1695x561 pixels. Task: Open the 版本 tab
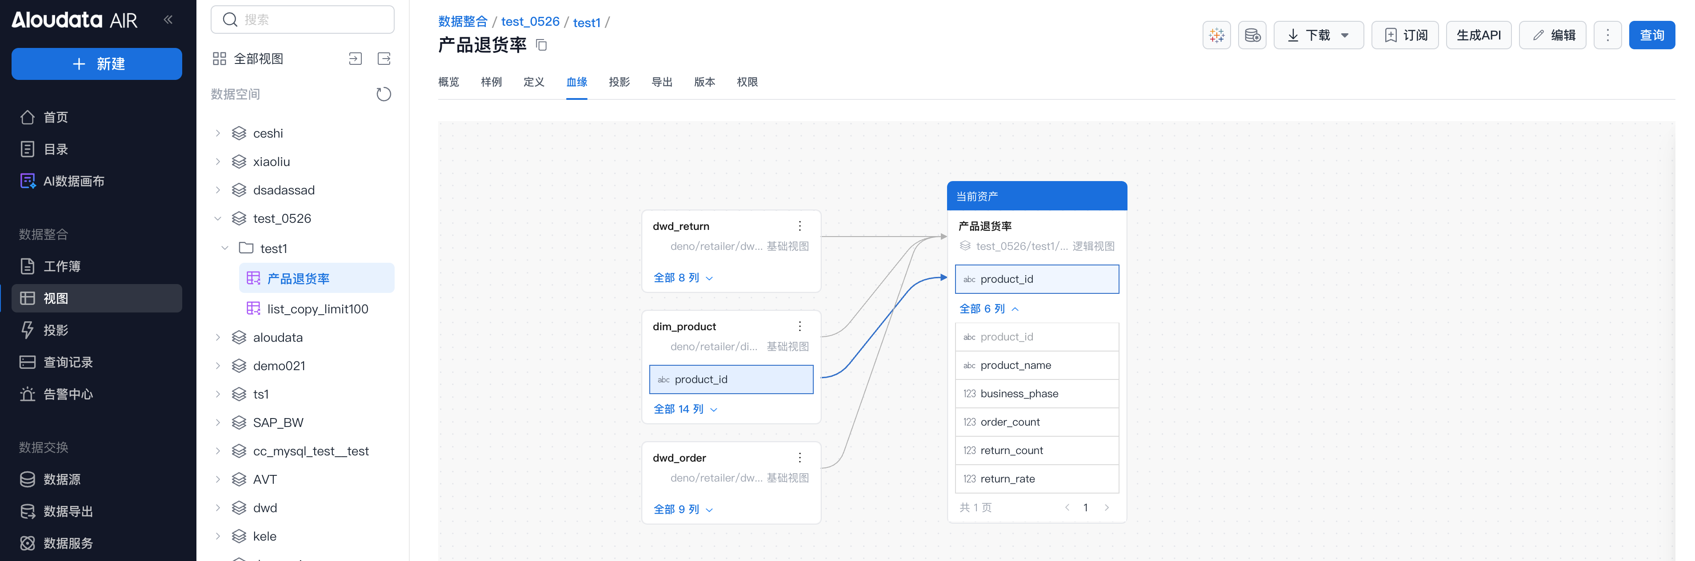pyautogui.click(x=704, y=82)
